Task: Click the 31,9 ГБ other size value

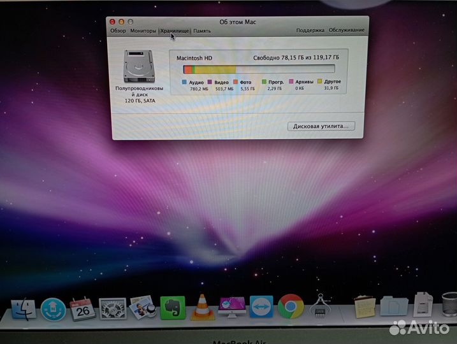Action: pos(331,88)
